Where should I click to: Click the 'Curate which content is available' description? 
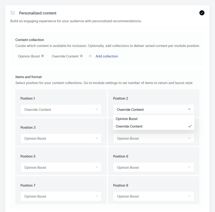107,46
